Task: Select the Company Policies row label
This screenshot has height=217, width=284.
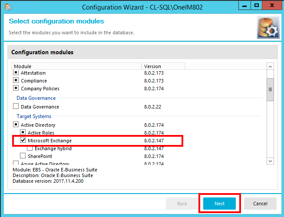Action: tap(40, 89)
